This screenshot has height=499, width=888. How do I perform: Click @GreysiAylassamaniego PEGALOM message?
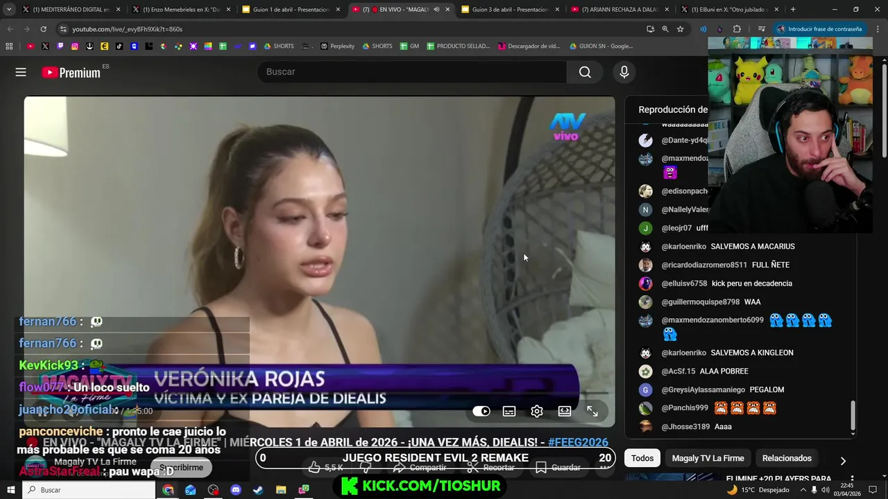pyautogui.click(x=721, y=389)
